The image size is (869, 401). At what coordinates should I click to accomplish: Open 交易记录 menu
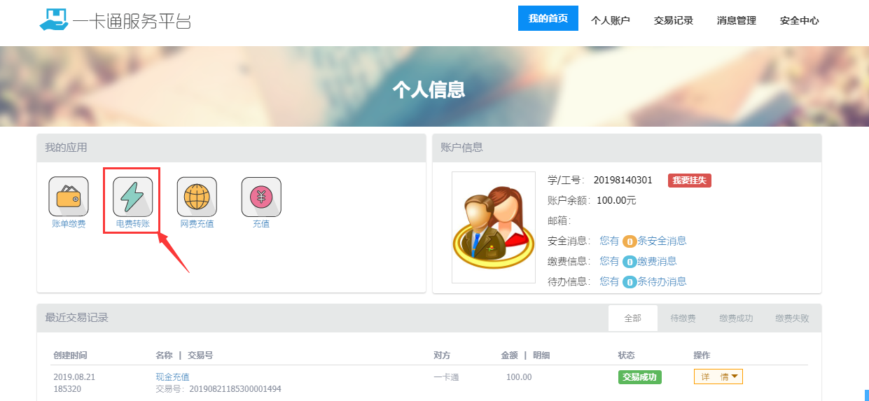(x=674, y=20)
